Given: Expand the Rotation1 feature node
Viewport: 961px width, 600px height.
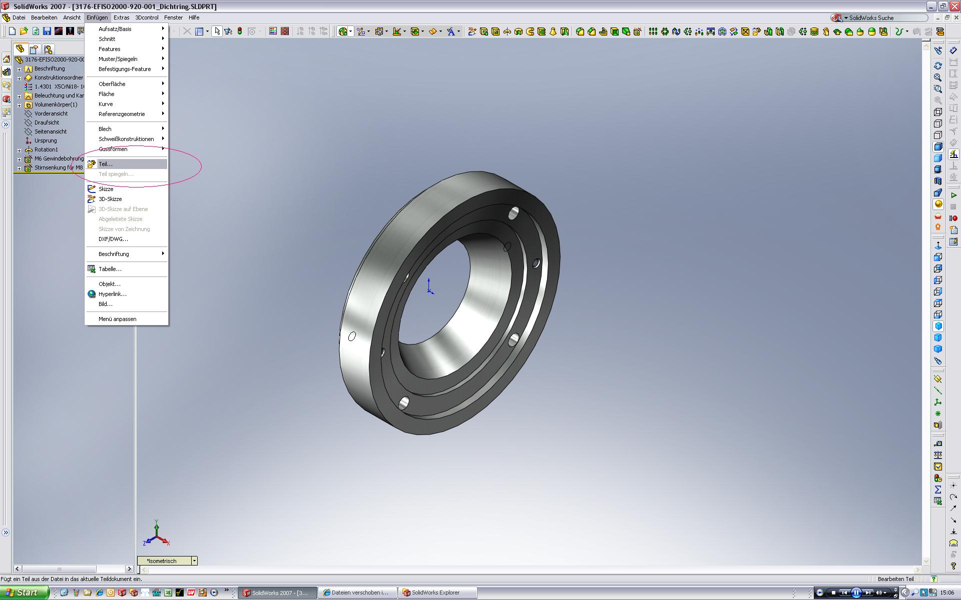Looking at the screenshot, I should click(x=20, y=150).
